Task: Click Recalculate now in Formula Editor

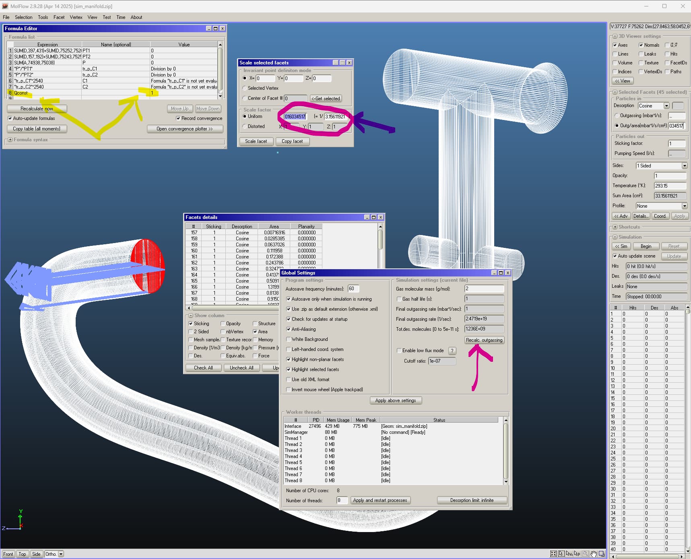Action: pos(37,109)
